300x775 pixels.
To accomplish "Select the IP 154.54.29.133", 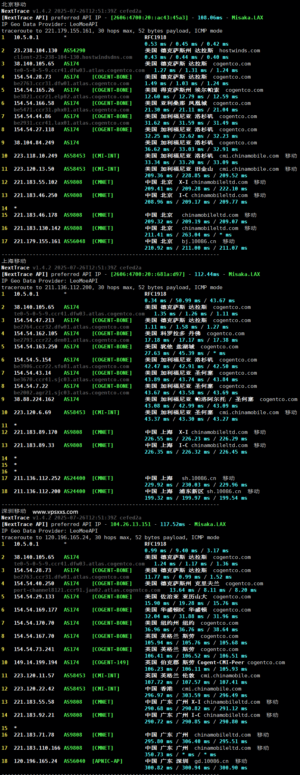I will [x=34, y=597].
